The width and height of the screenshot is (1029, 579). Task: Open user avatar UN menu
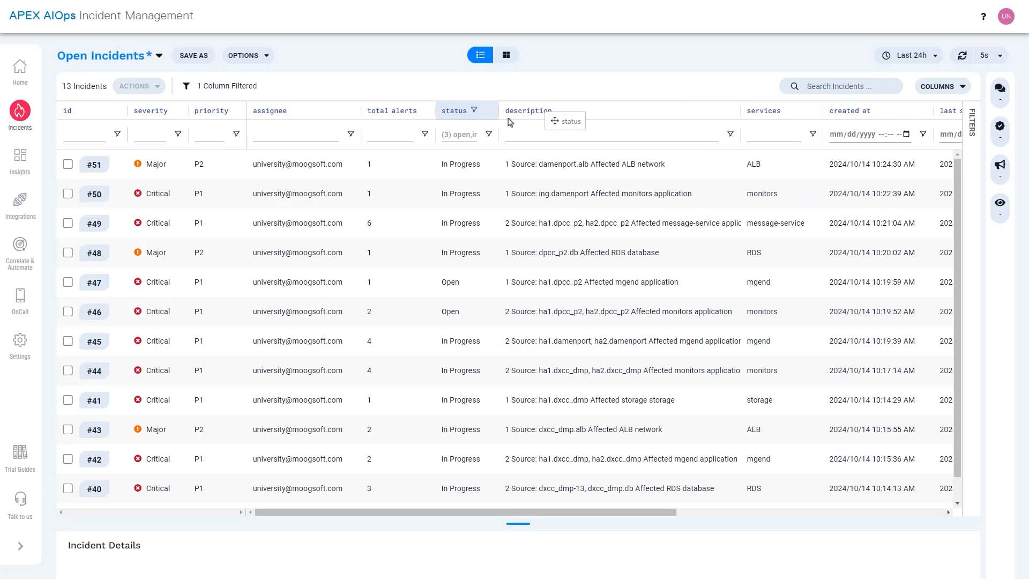[x=1006, y=16]
